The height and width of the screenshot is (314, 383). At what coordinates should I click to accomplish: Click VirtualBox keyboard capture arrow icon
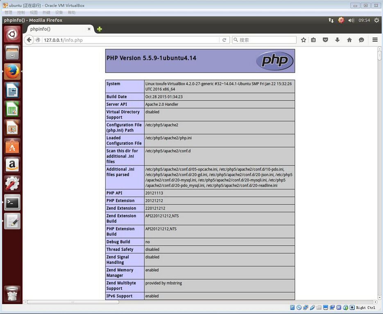352,308
